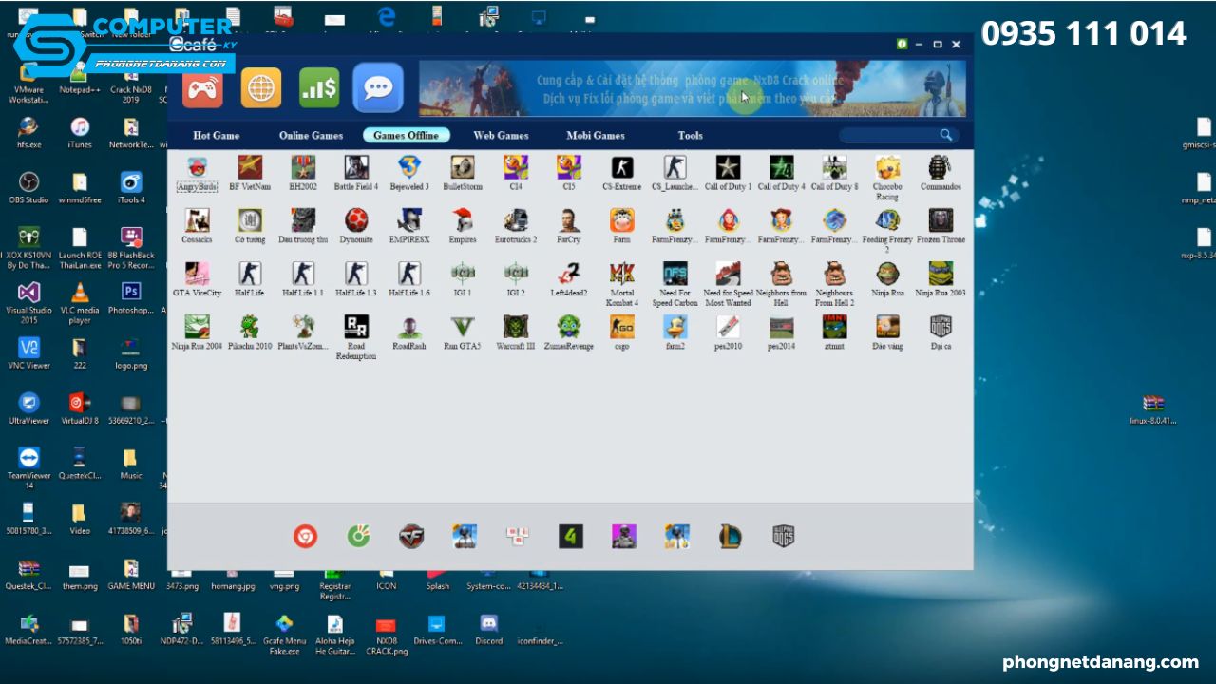1216x684 pixels.
Task: Switch to the Hot Game tab
Action: (216, 136)
